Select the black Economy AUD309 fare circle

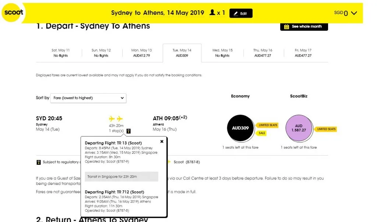click(241, 128)
